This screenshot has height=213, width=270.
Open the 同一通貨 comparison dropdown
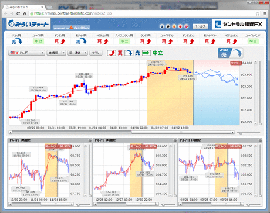point(77,53)
